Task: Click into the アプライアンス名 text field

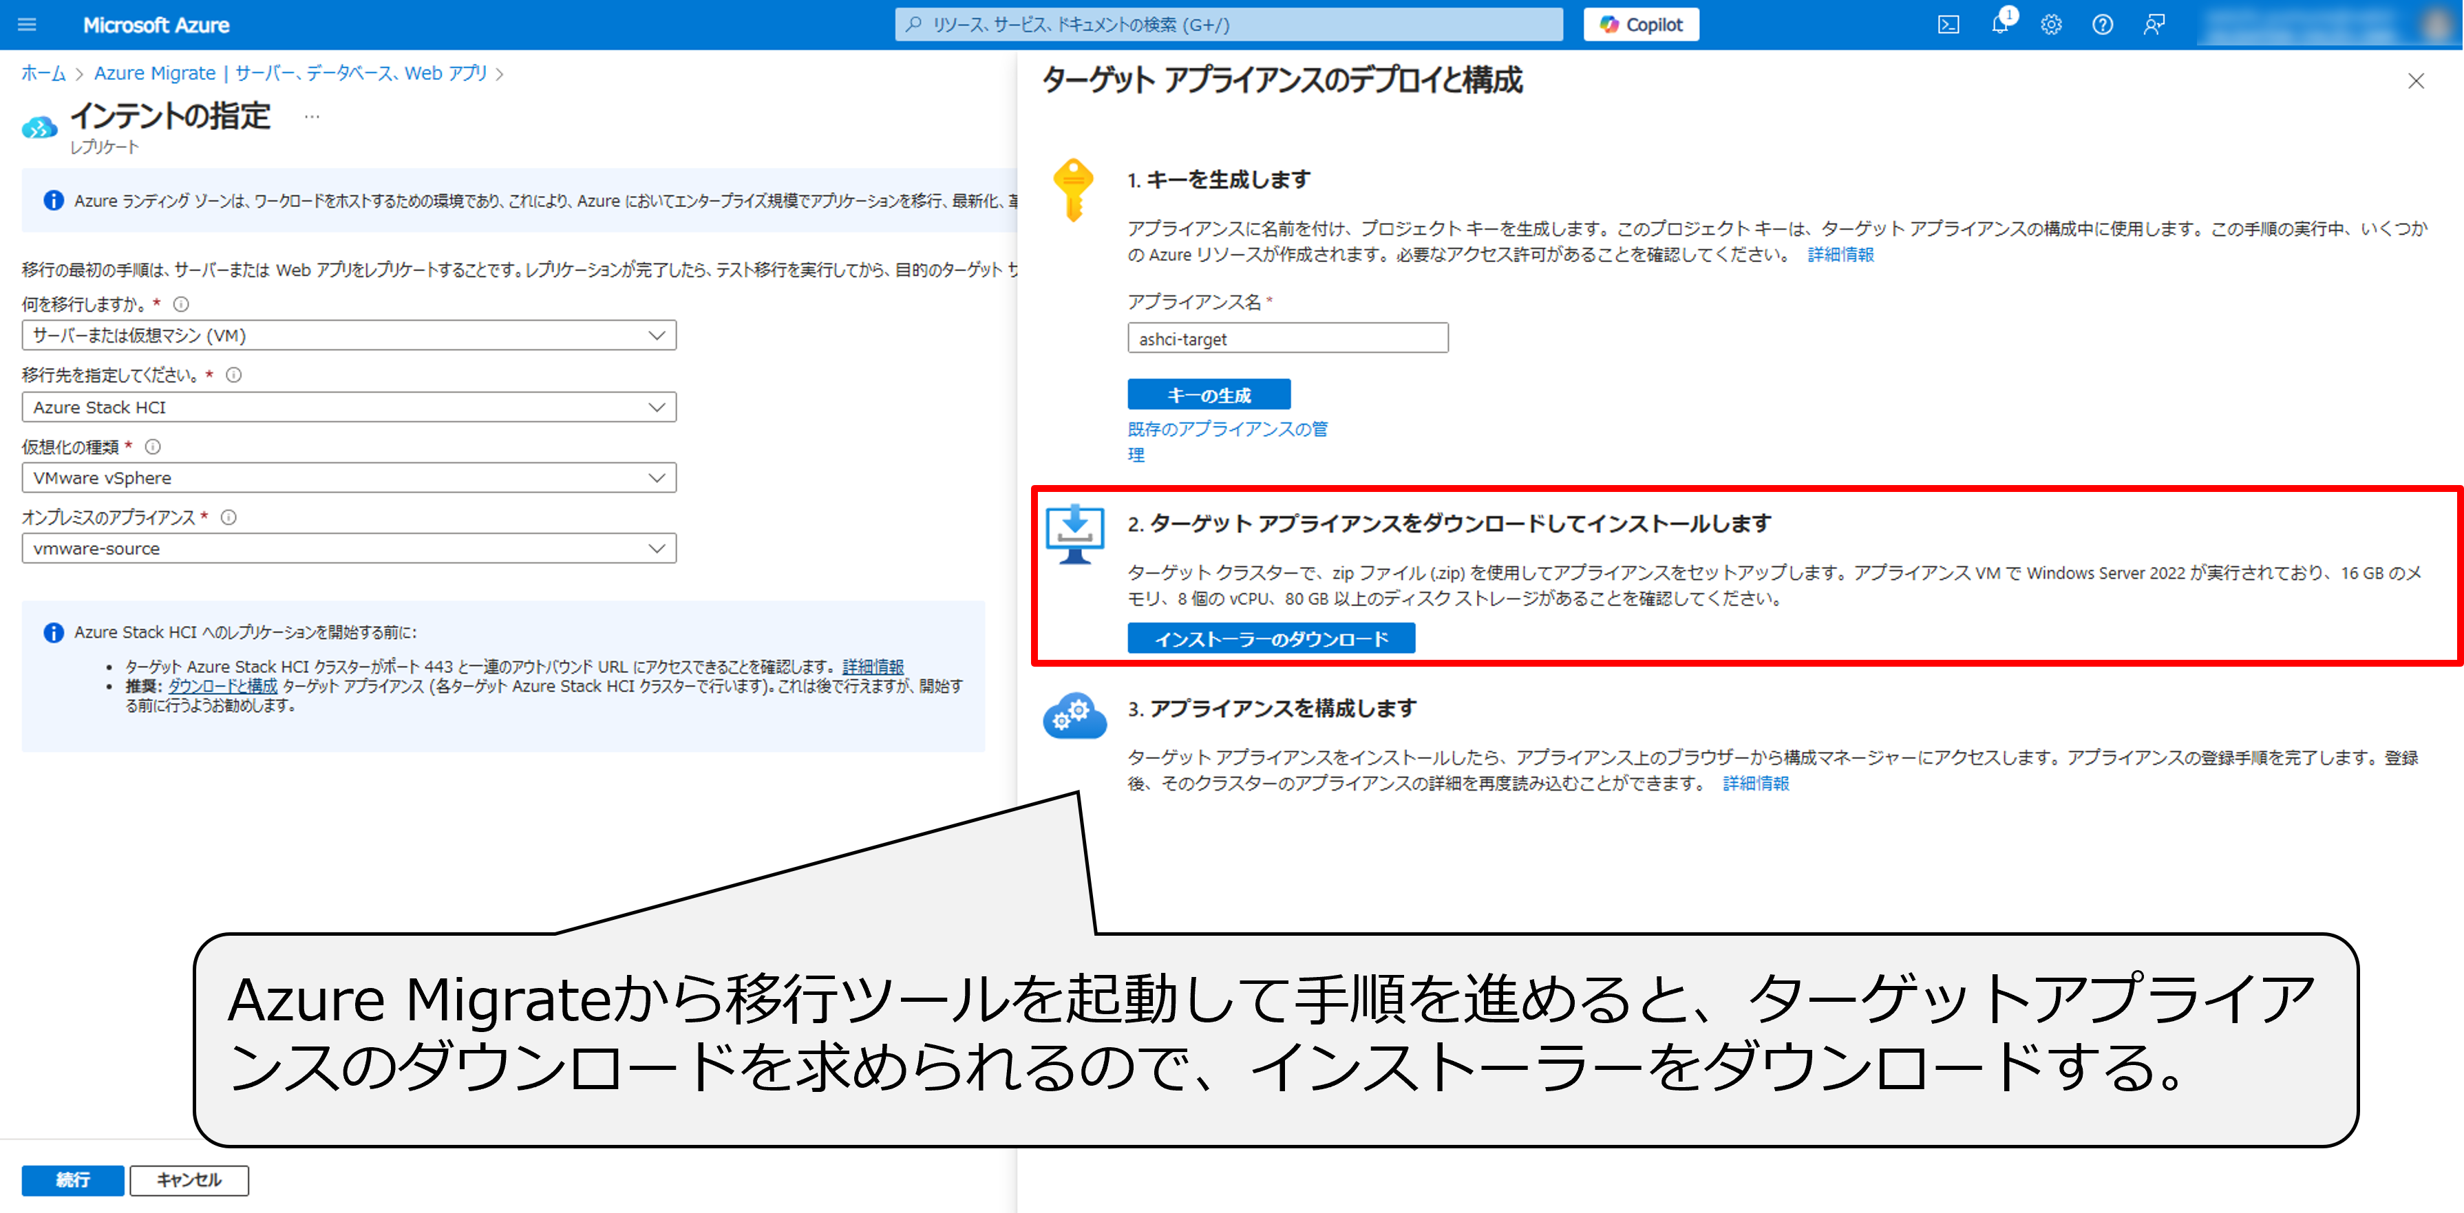Action: (x=1286, y=339)
